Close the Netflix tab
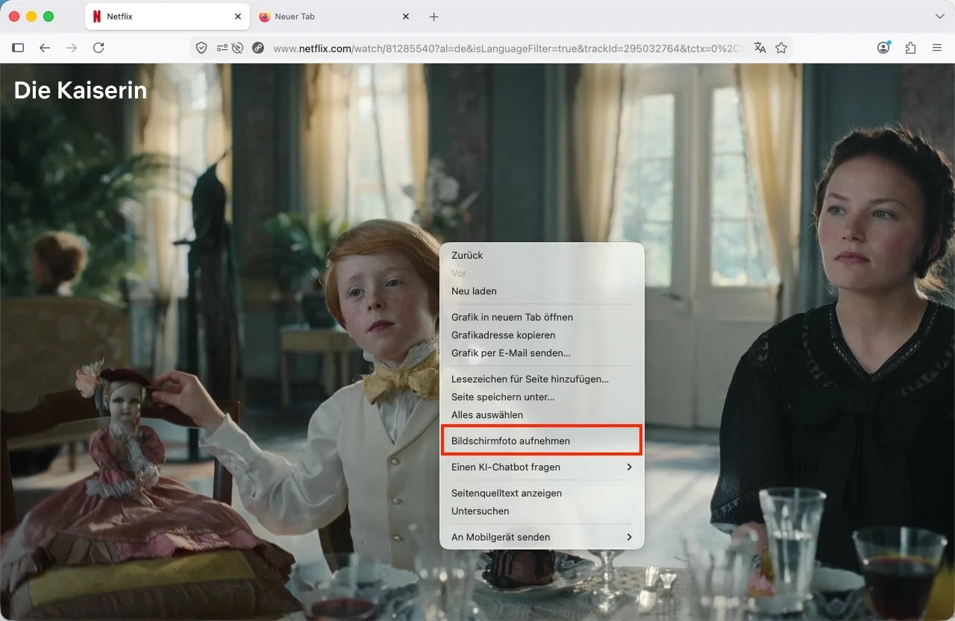The height and width of the screenshot is (621, 955). [x=238, y=16]
